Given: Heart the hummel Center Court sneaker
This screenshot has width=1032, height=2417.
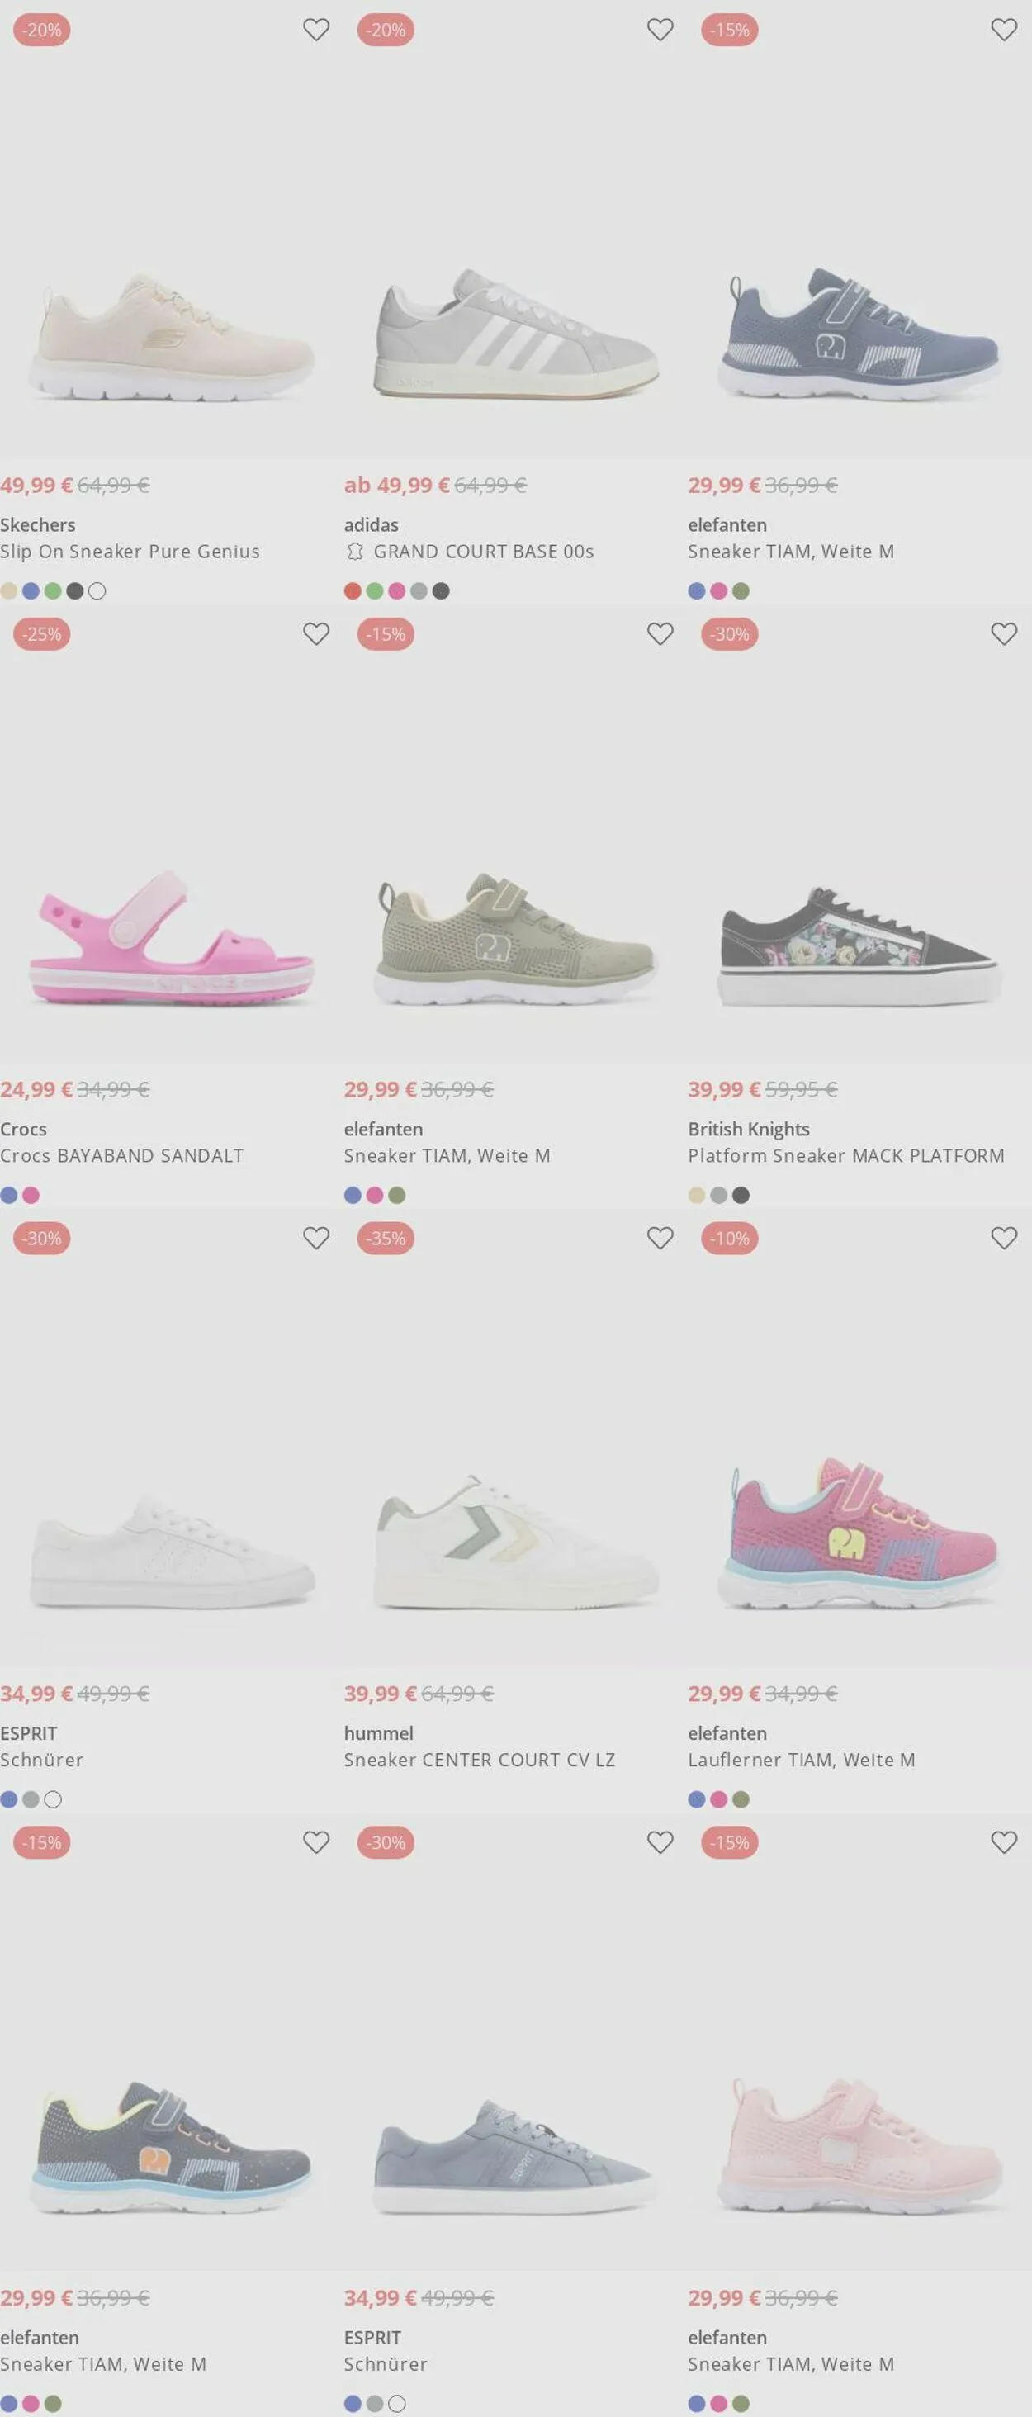Looking at the screenshot, I should click(660, 1239).
